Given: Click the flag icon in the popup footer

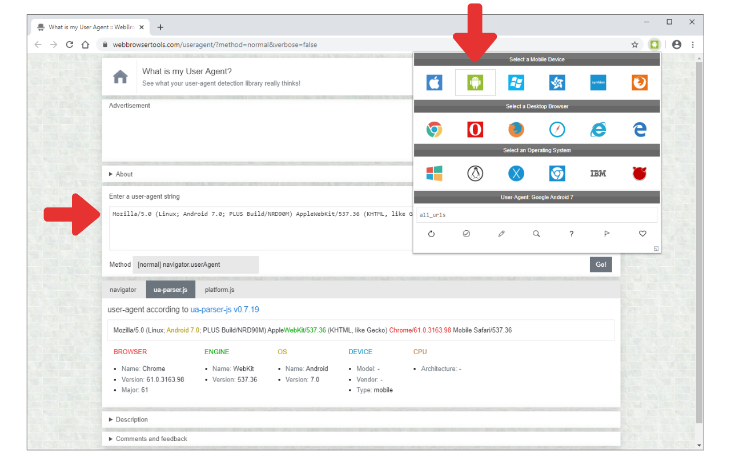Looking at the screenshot, I should coord(607,234).
